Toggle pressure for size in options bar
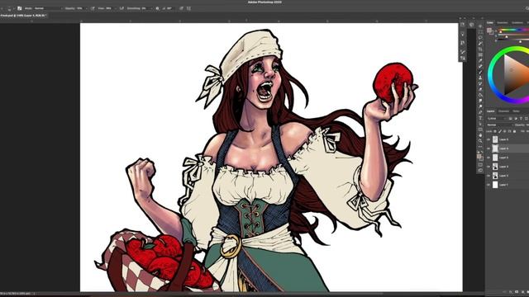The width and height of the screenshot is (529, 297). (x=182, y=8)
